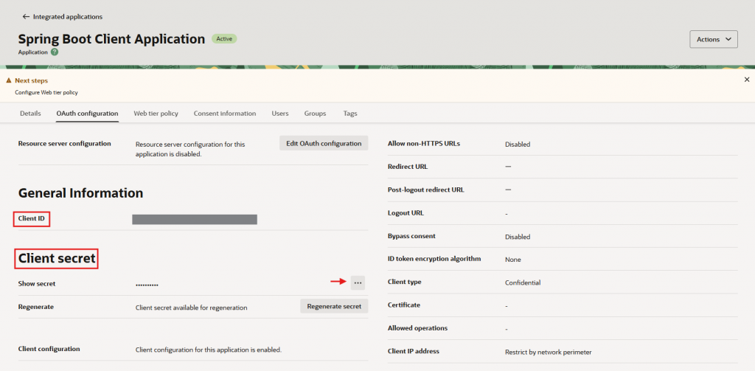Open the Application help question-mark icon
The width and height of the screenshot is (755, 371).
pos(55,52)
